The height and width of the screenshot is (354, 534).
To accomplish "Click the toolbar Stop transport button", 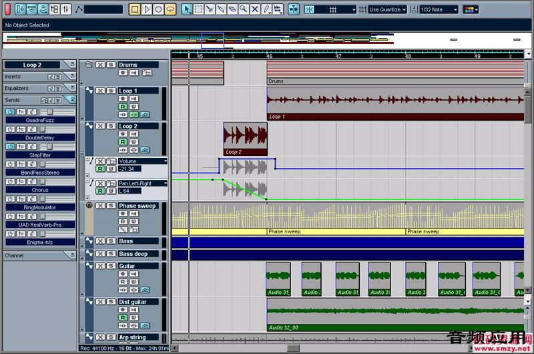I will 135,9.
